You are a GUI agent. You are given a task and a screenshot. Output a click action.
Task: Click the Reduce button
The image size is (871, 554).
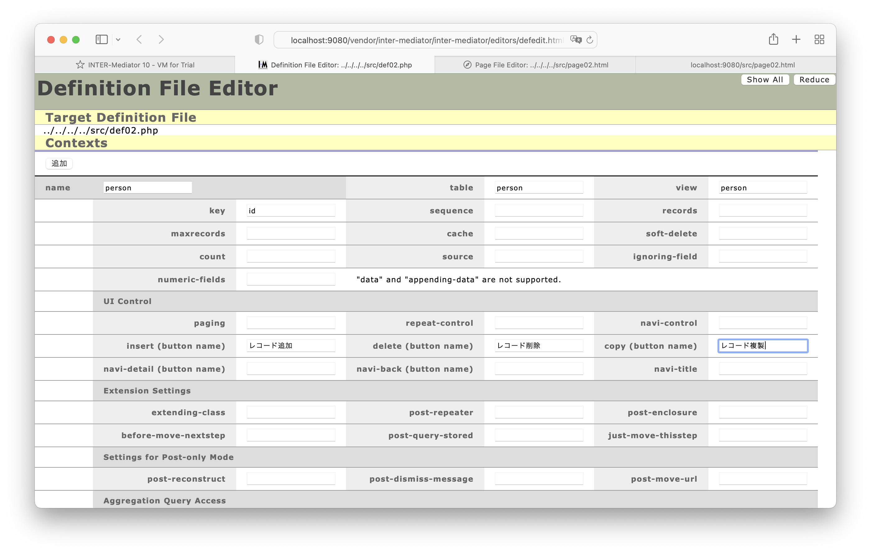(x=814, y=79)
